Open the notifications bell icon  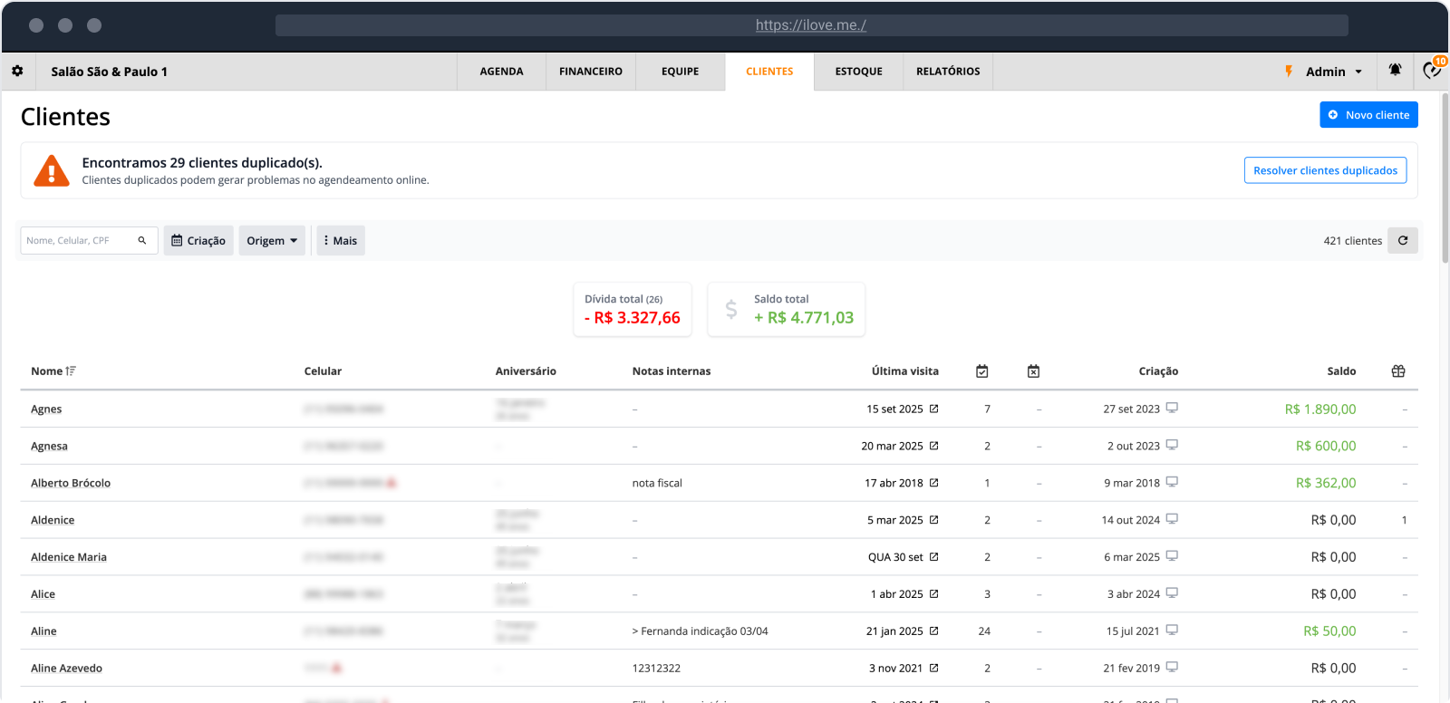(1395, 70)
